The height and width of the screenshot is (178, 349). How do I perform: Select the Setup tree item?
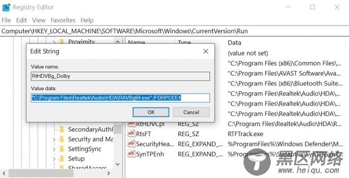[x=76, y=159]
